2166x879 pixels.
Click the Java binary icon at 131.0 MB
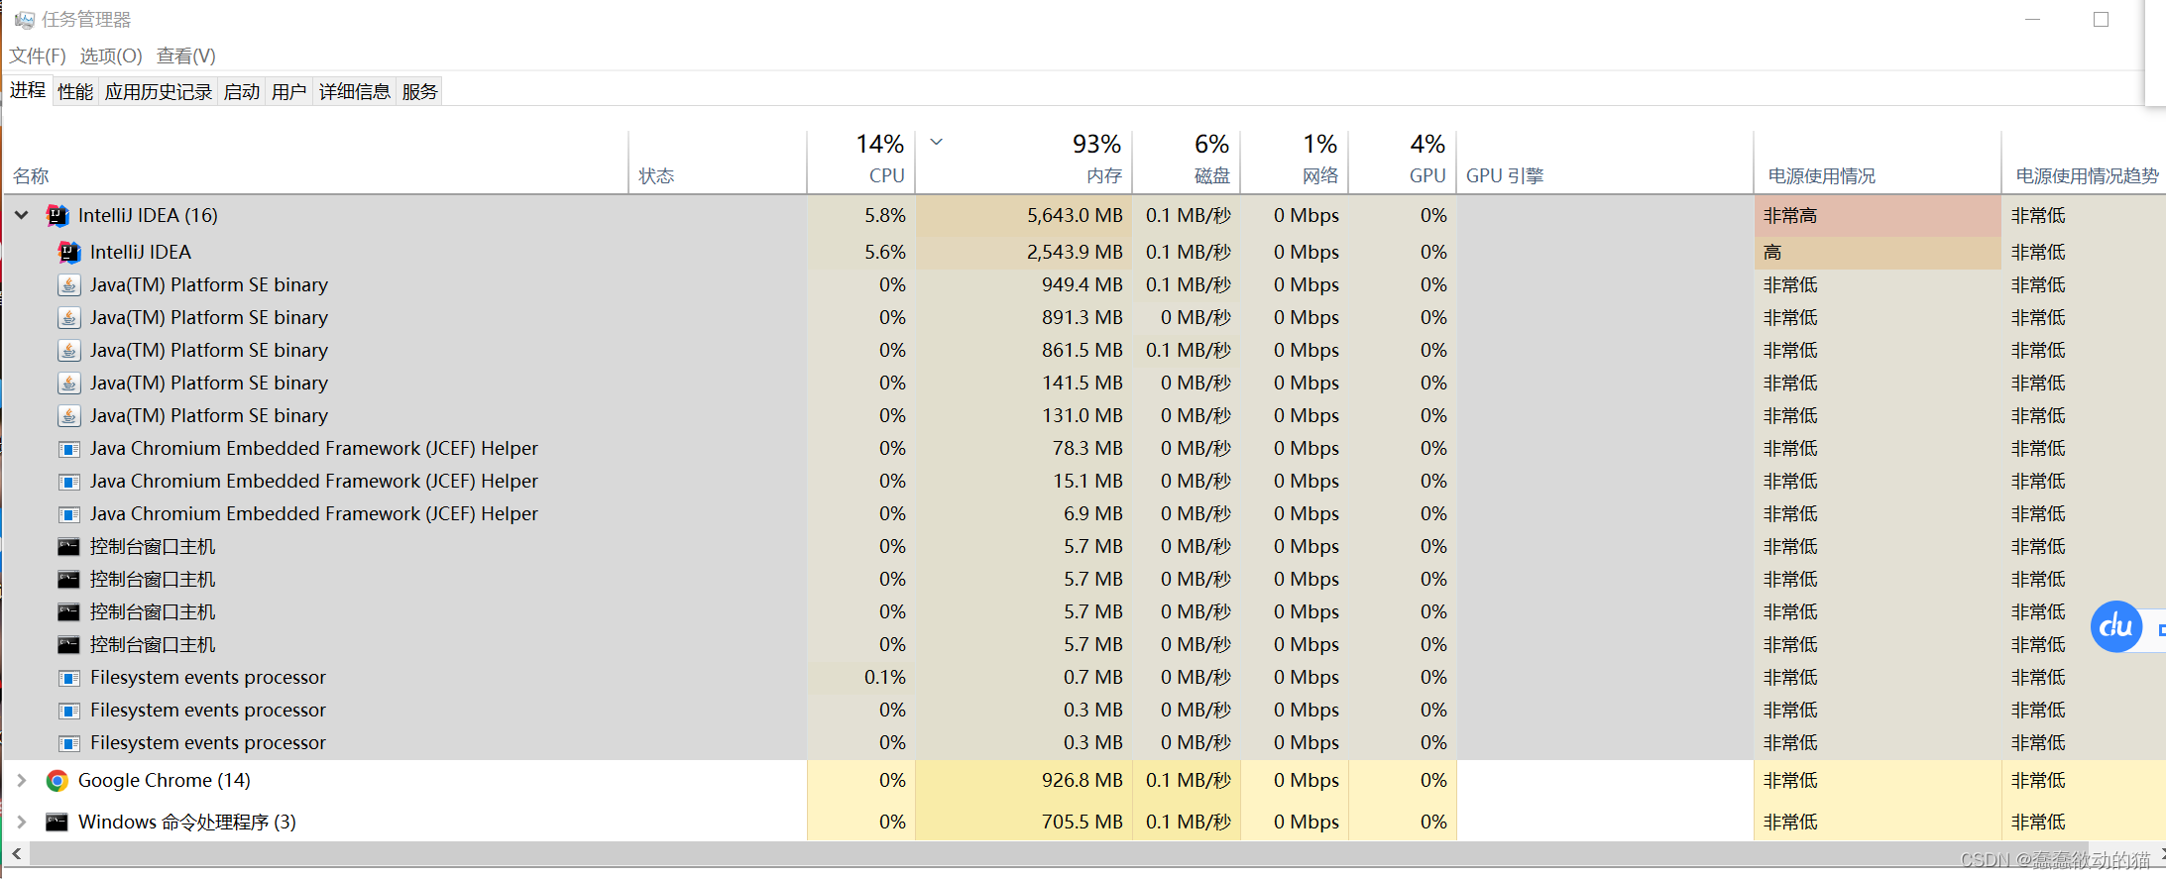68,416
